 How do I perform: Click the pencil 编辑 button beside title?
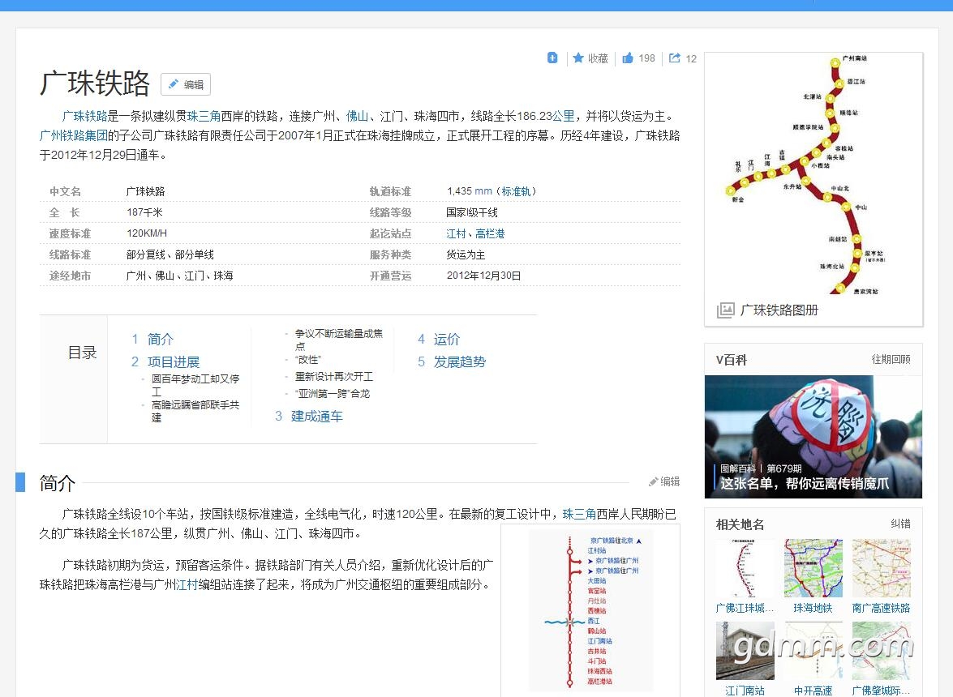coord(186,84)
